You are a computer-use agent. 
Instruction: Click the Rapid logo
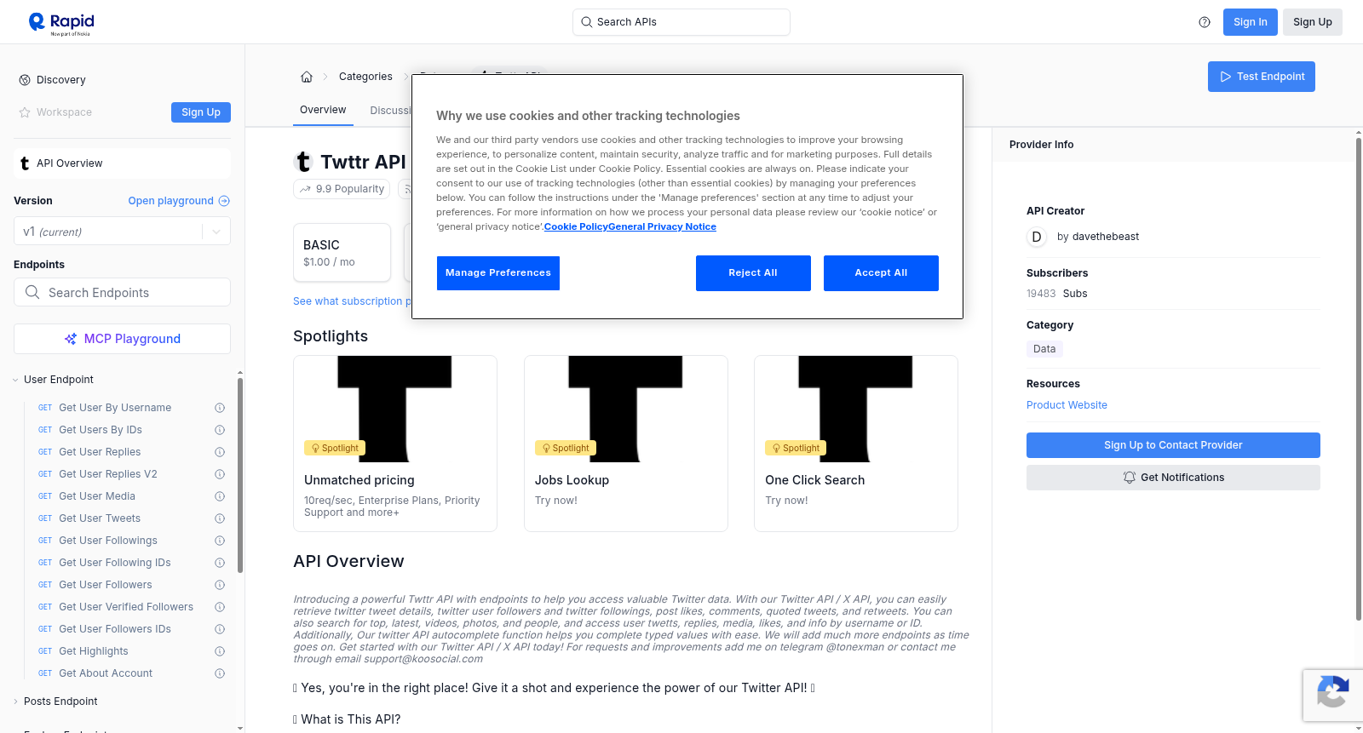(61, 23)
